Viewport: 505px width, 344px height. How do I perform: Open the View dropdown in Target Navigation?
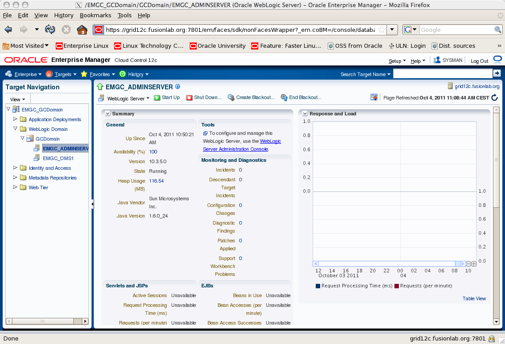(x=17, y=99)
